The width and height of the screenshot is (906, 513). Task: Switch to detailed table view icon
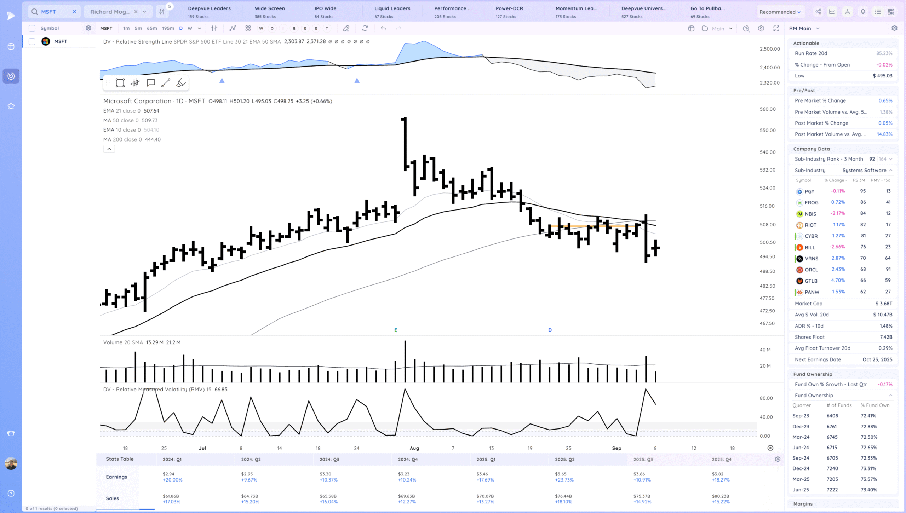tap(891, 12)
